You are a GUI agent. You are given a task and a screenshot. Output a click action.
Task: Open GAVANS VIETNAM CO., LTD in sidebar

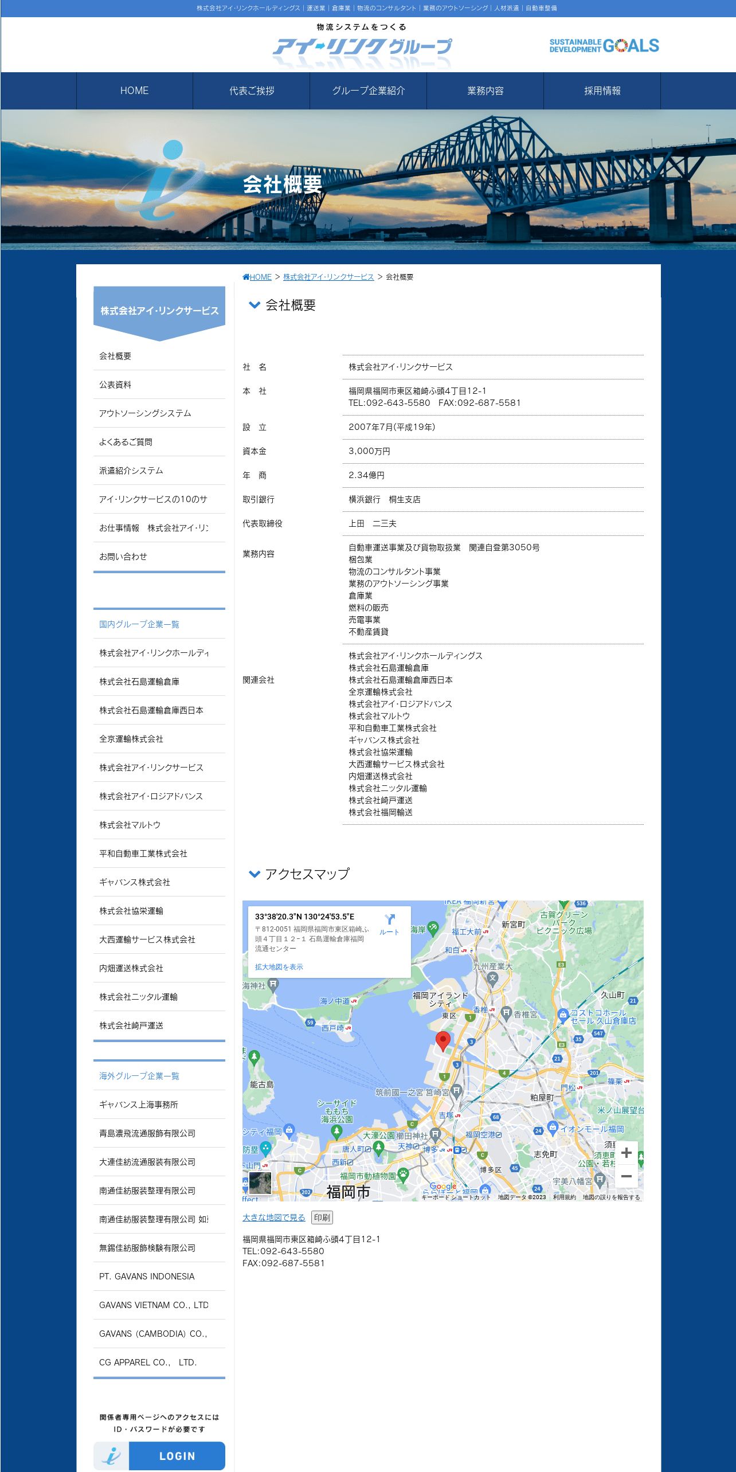click(159, 1305)
